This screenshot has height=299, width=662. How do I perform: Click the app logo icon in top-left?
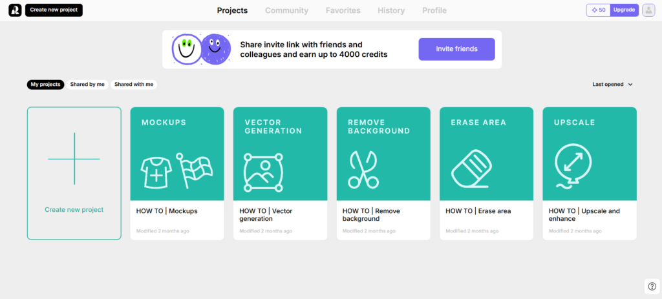pyautogui.click(x=15, y=10)
